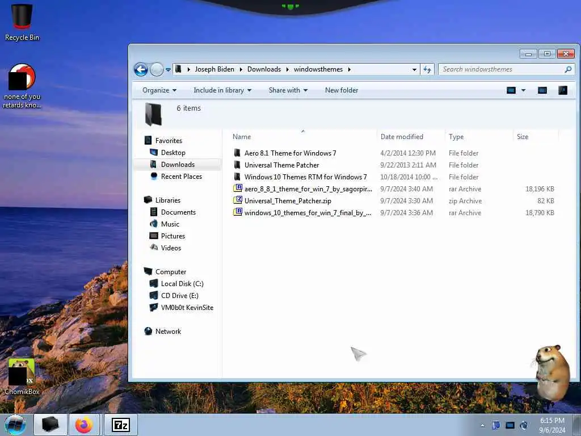Open the Documents library

pos(178,212)
